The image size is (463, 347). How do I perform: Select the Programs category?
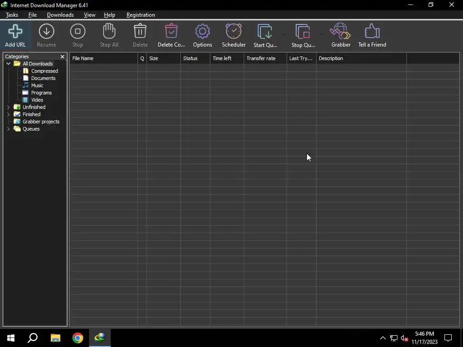point(41,93)
